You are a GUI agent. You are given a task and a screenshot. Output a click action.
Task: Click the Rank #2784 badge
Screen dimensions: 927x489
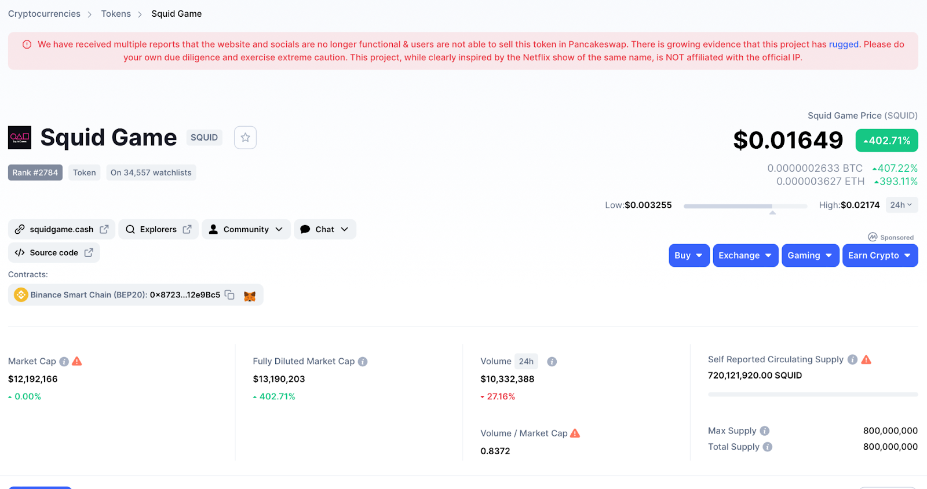pyautogui.click(x=35, y=172)
